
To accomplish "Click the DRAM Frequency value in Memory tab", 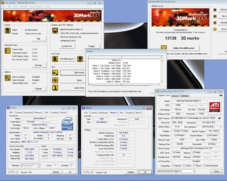I will (x=123, y=133).
